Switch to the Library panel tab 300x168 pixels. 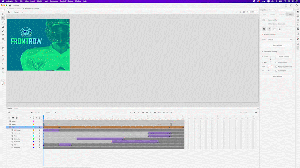(x=270, y=10)
